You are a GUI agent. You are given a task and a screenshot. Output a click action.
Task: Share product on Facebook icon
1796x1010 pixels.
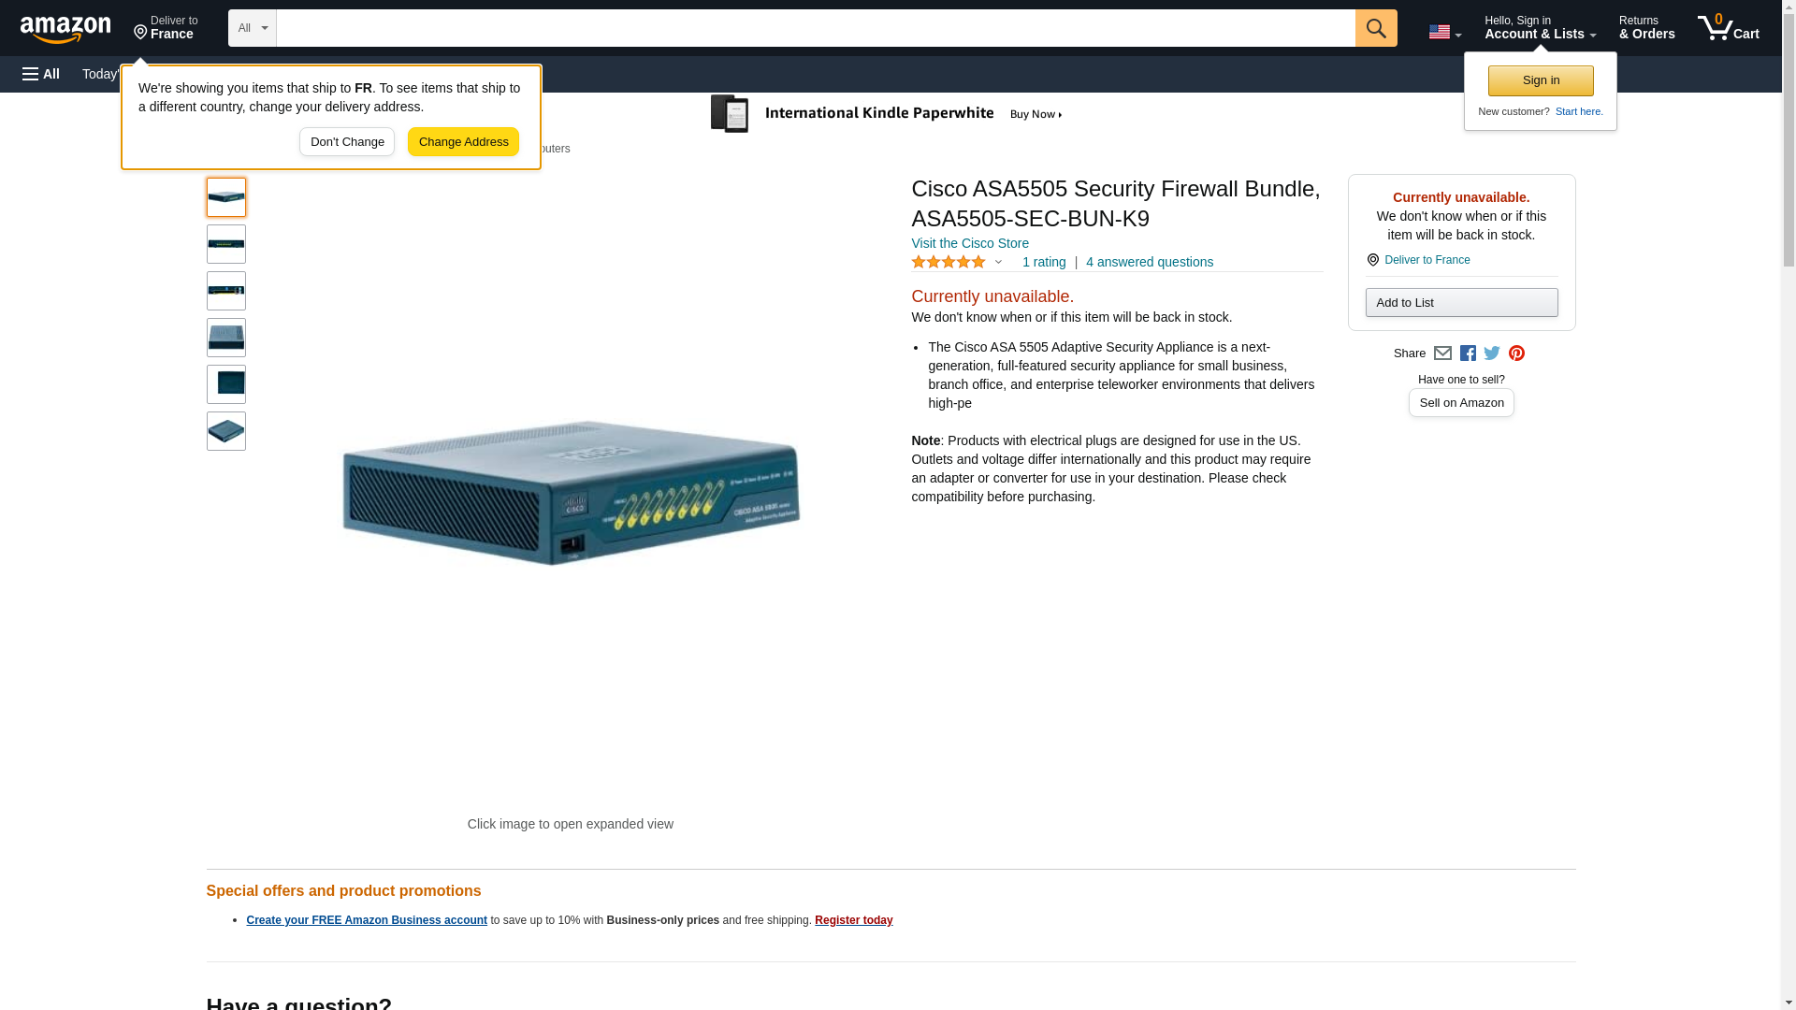[x=1468, y=353]
